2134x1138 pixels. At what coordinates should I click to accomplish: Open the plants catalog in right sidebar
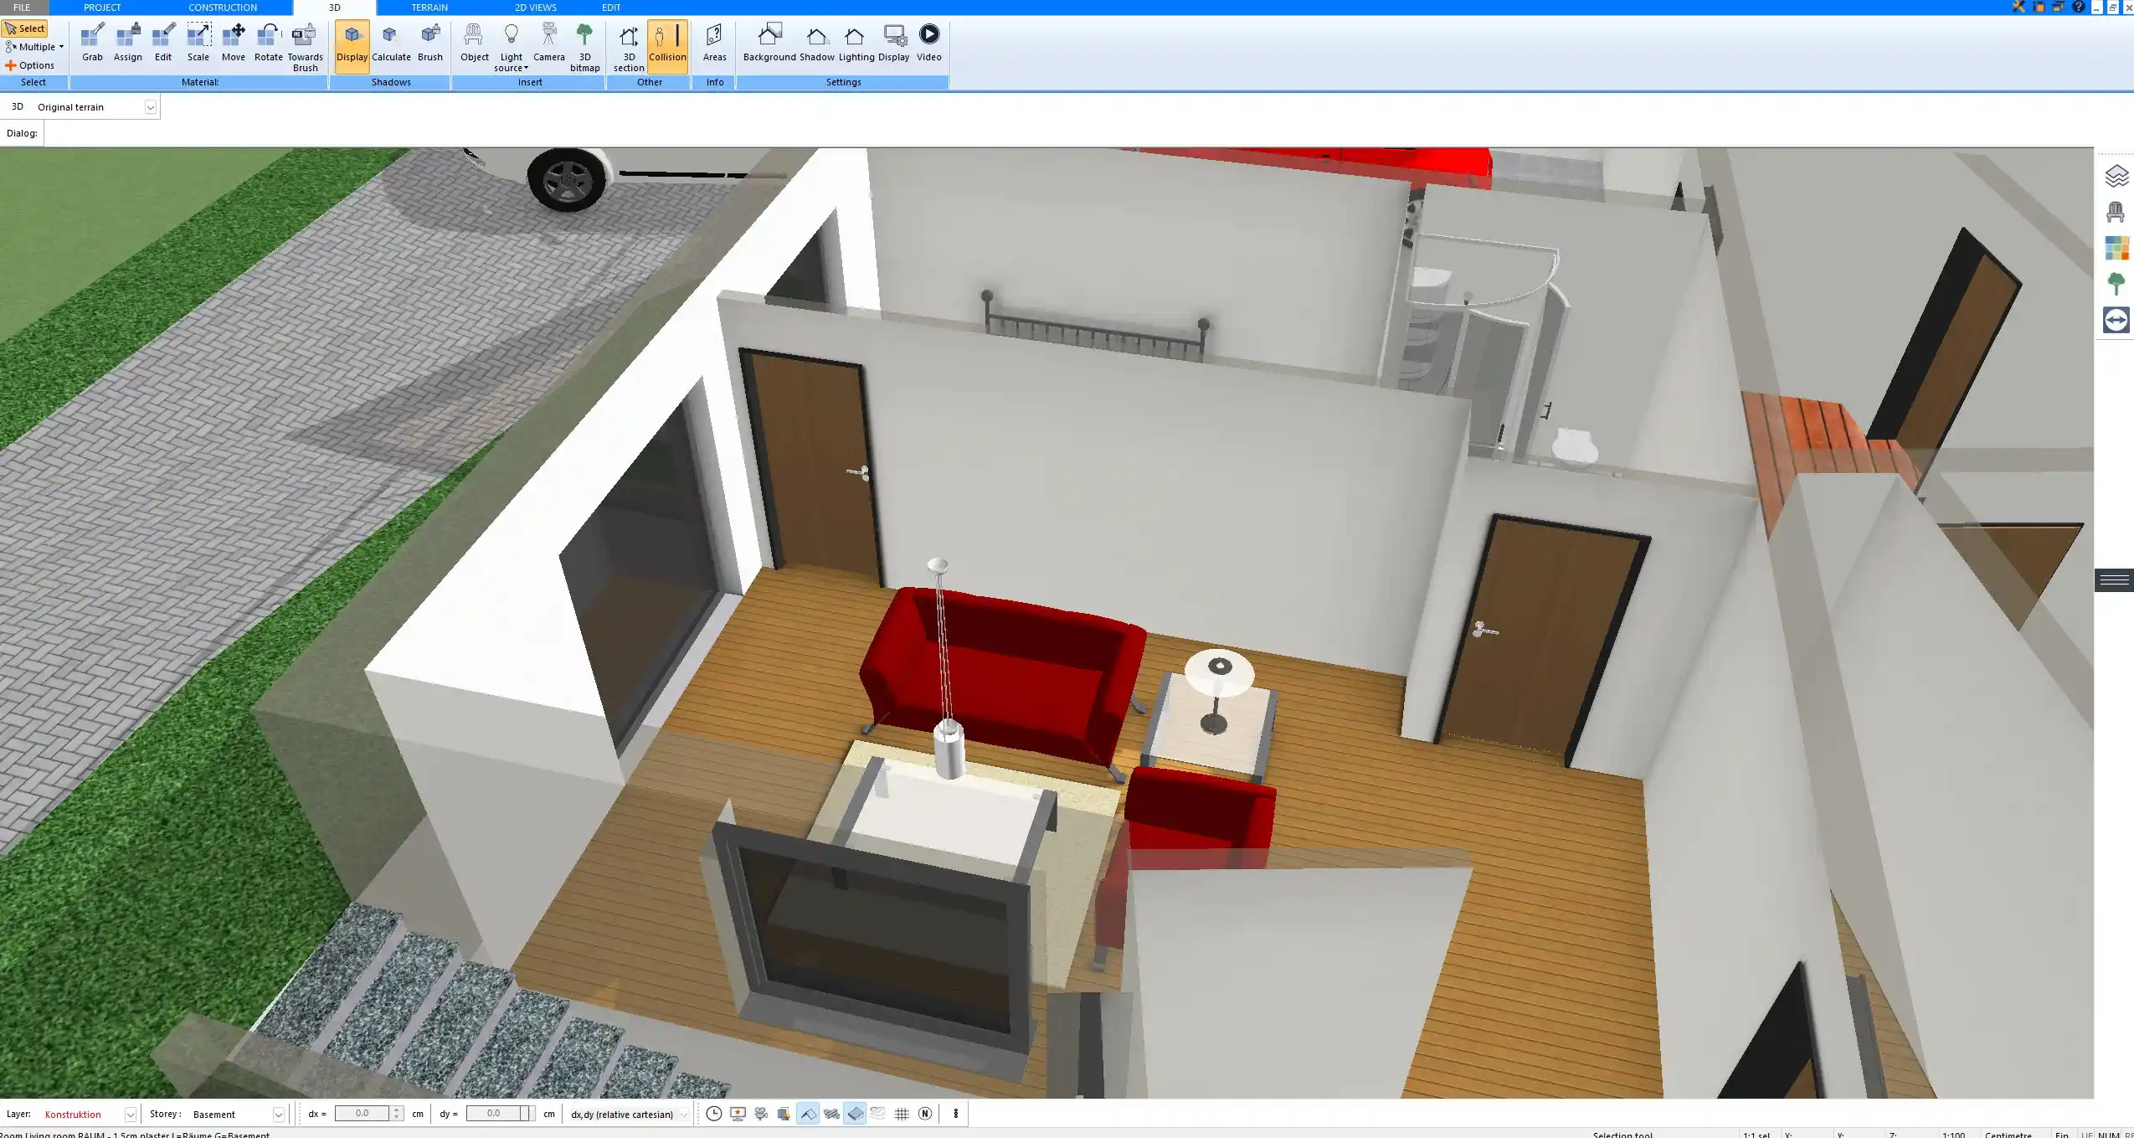[2117, 282]
